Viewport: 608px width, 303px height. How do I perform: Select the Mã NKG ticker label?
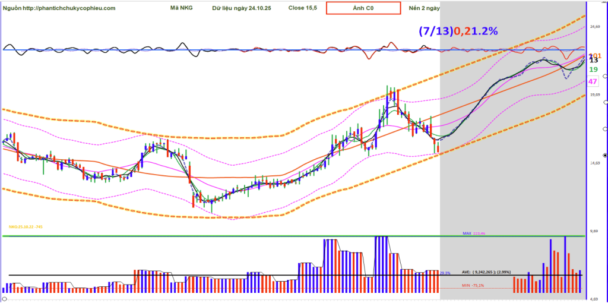click(x=182, y=8)
